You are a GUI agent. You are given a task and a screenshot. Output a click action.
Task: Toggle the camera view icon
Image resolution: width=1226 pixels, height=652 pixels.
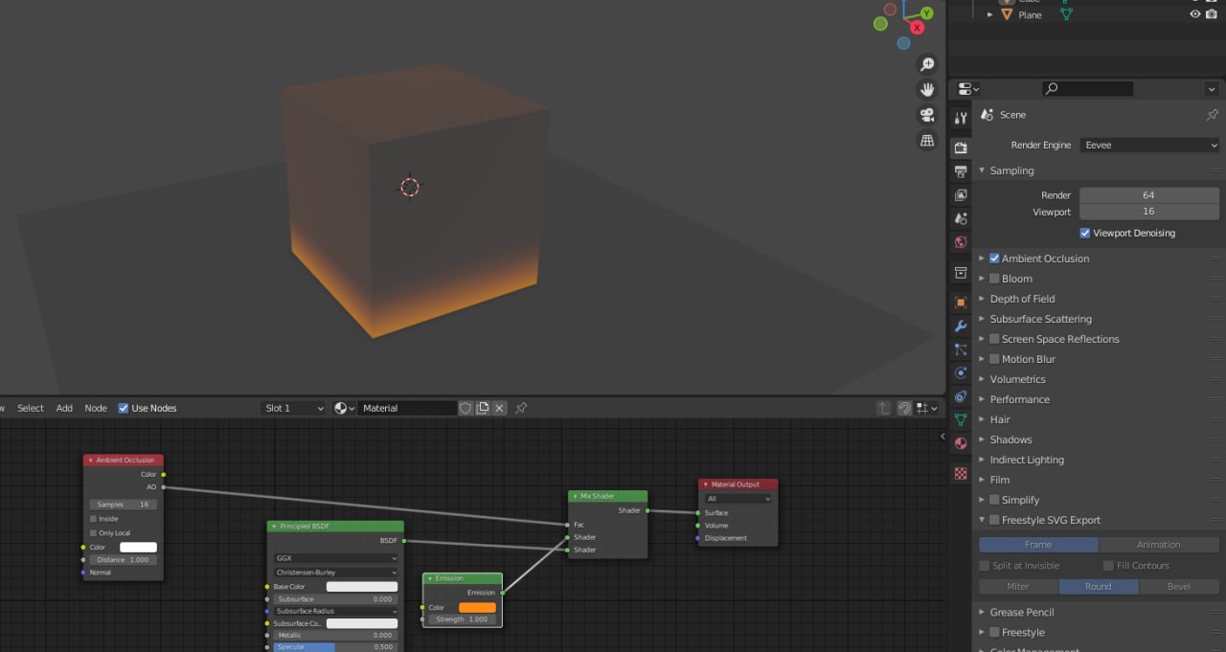tap(927, 115)
